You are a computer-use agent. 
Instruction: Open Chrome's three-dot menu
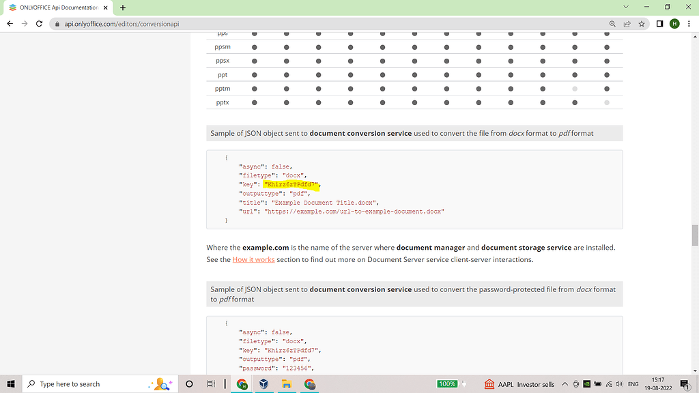pyautogui.click(x=690, y=23)
